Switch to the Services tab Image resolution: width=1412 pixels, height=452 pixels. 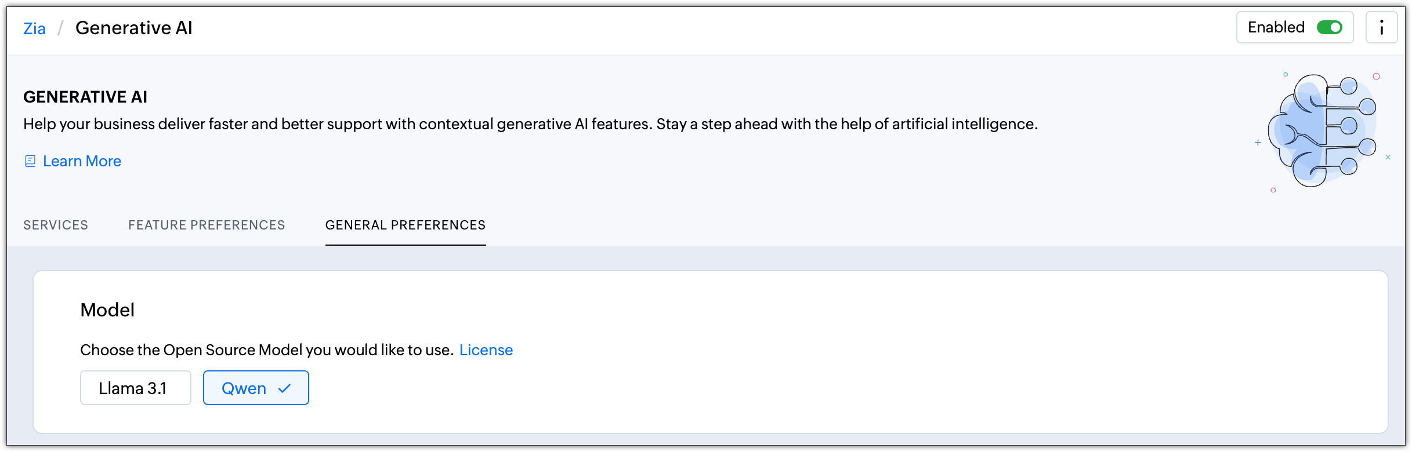[x=56, y=225]
